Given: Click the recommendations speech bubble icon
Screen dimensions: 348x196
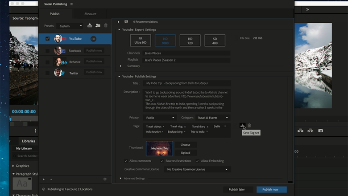Looking at the screenshot, I should click(126, 22).
